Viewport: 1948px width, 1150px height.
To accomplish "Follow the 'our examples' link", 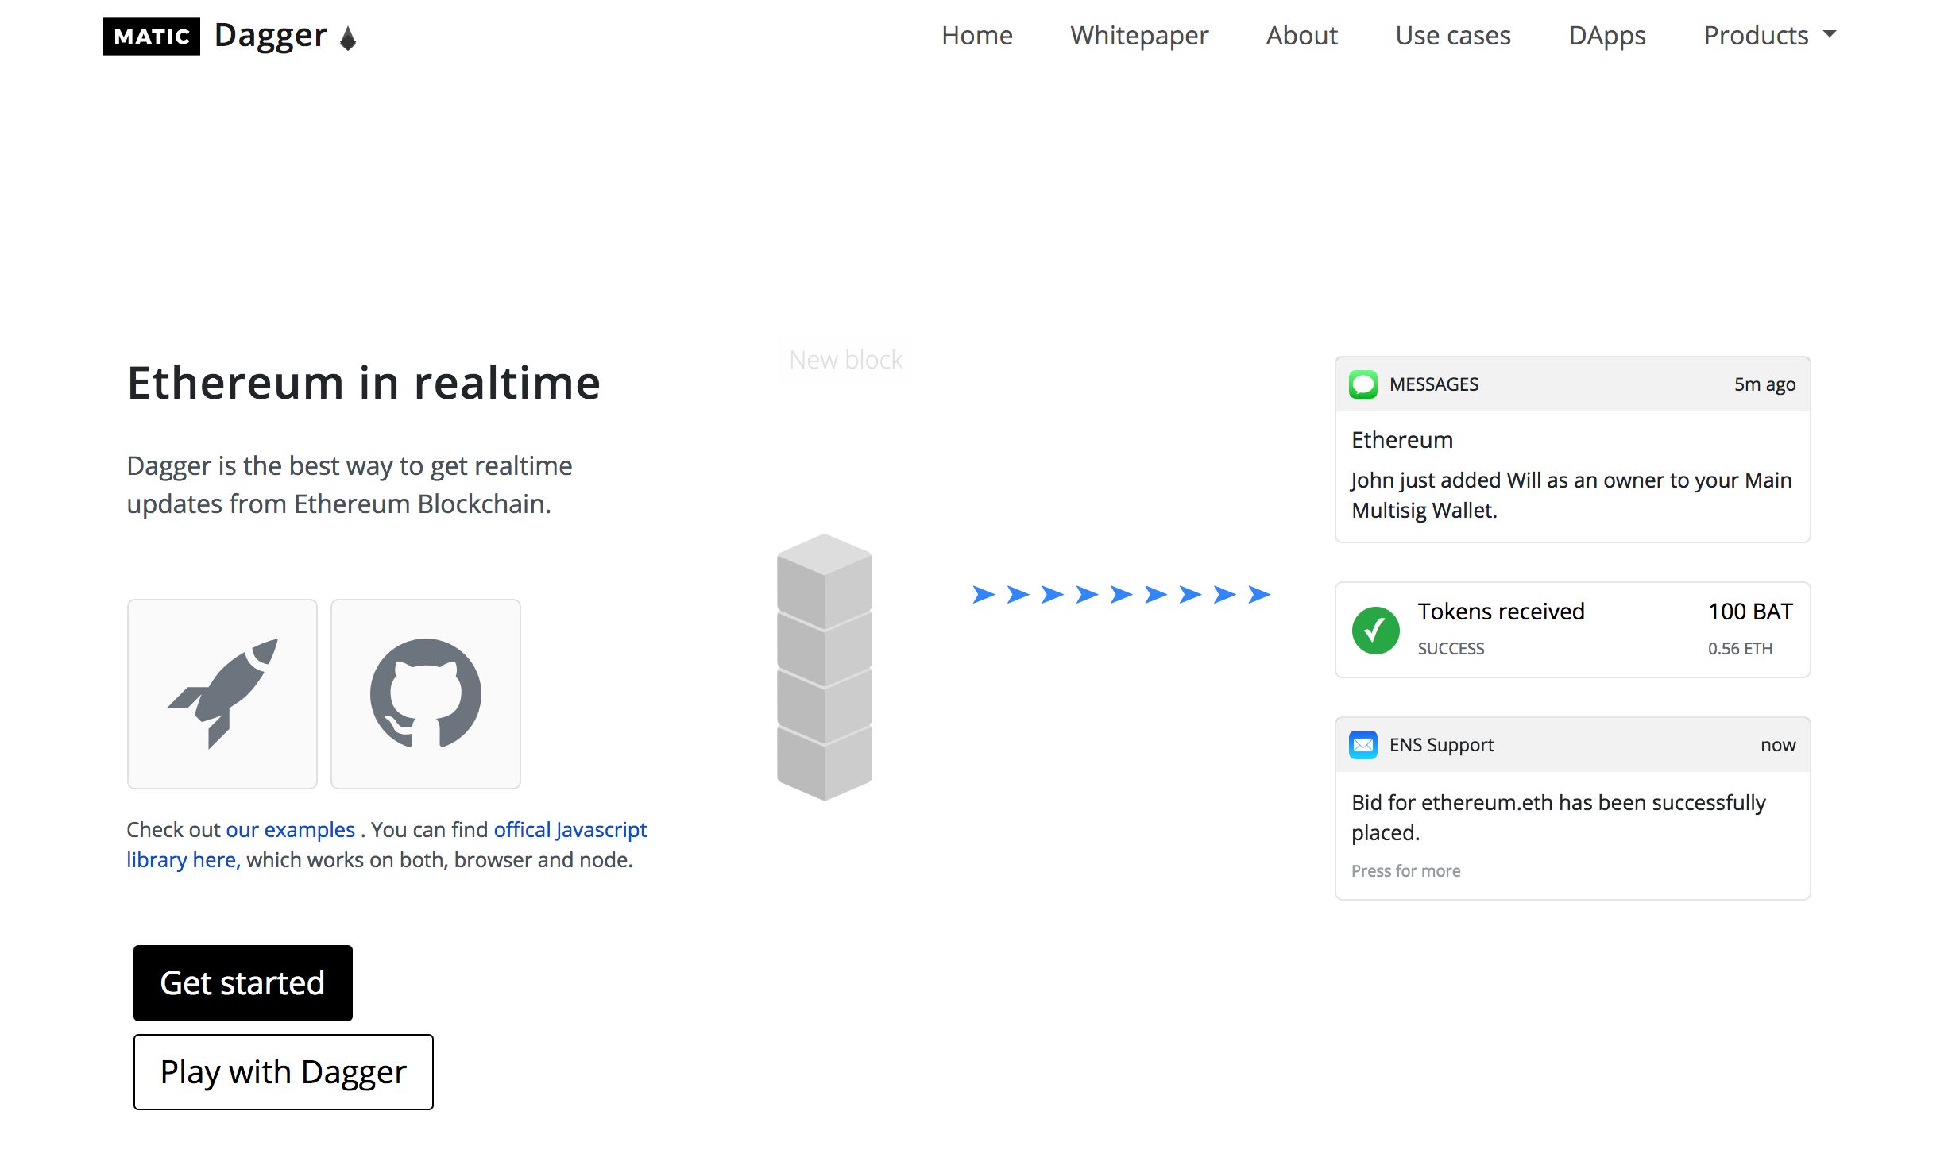I will (290, 830).
